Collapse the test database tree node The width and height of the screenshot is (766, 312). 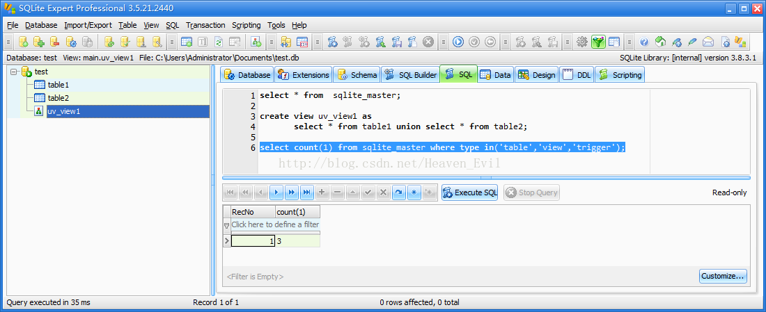click(13, 72)
